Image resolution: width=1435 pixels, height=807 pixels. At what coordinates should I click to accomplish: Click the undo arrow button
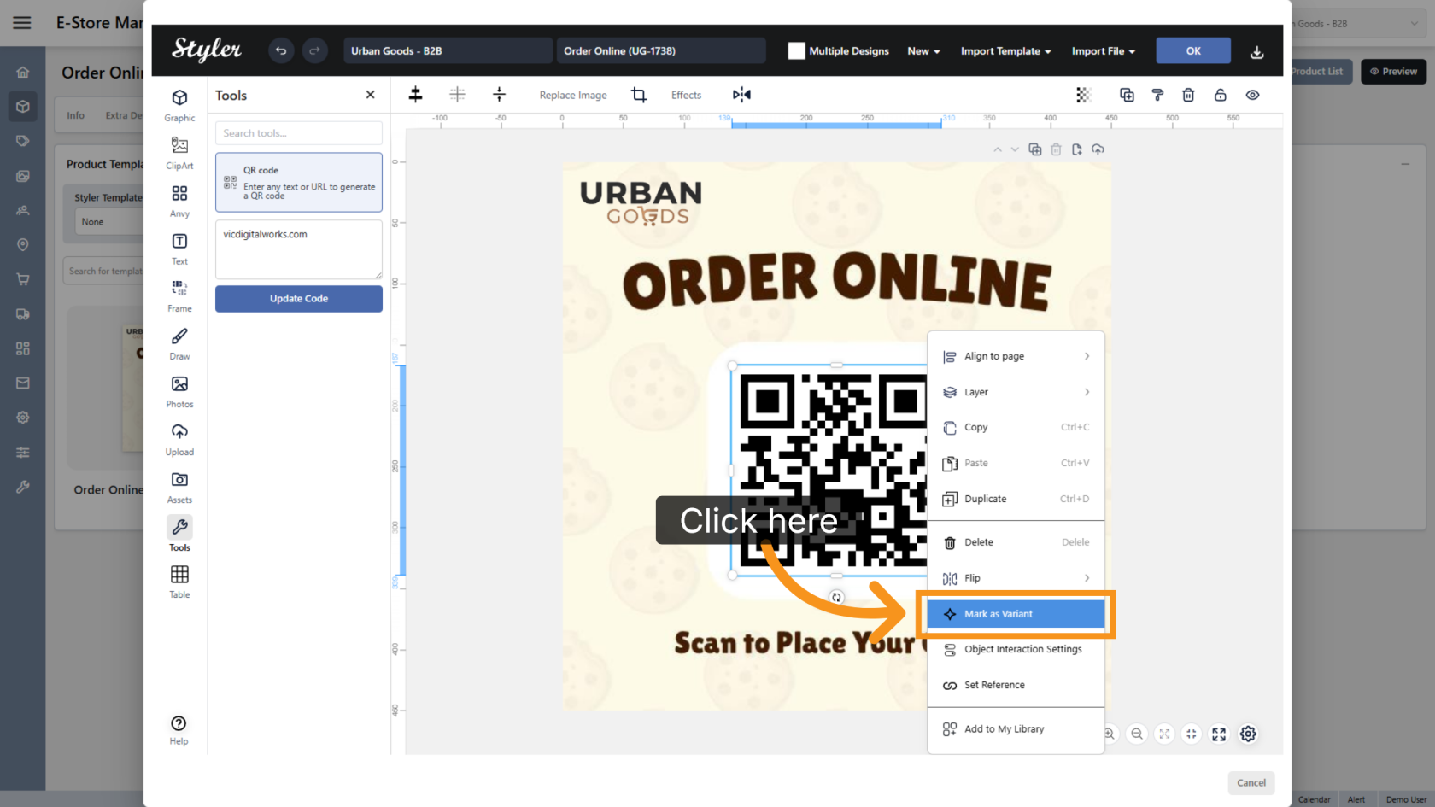(281, 51)
